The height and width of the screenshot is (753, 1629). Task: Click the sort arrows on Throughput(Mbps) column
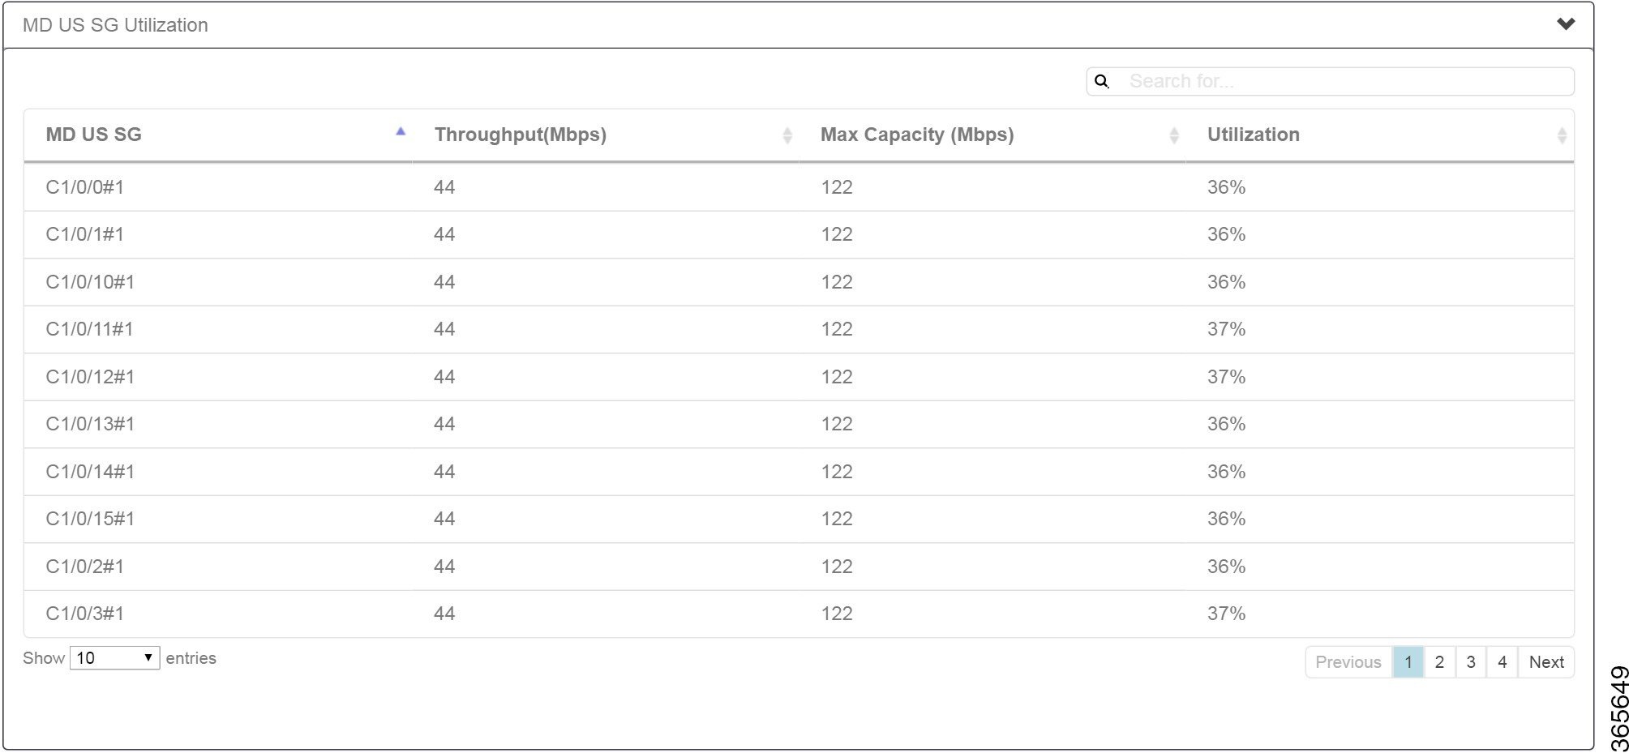coord(787,135)
